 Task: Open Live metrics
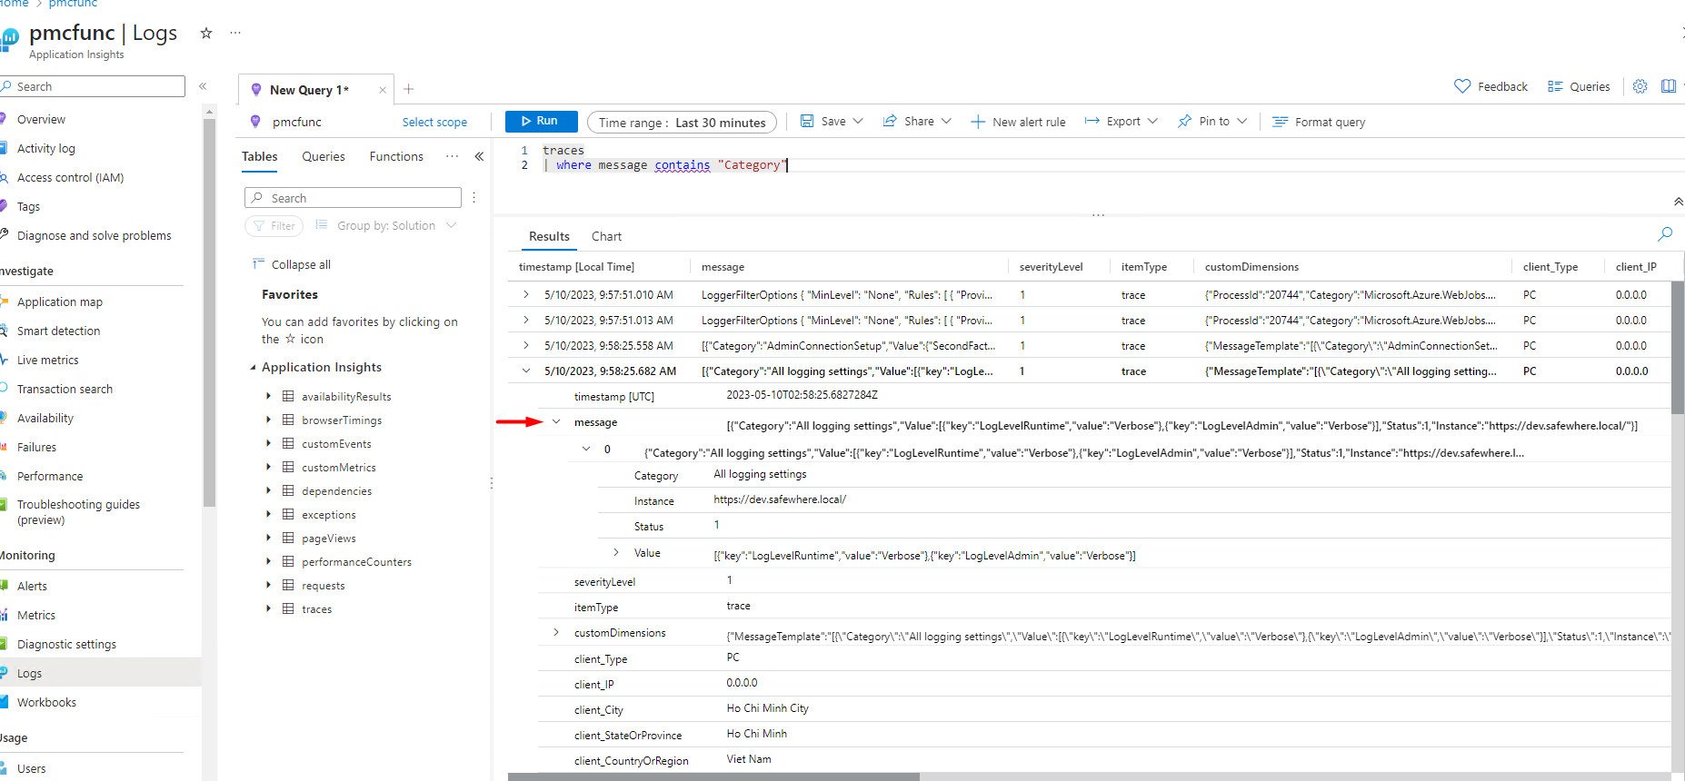click(x=47, y=361)
